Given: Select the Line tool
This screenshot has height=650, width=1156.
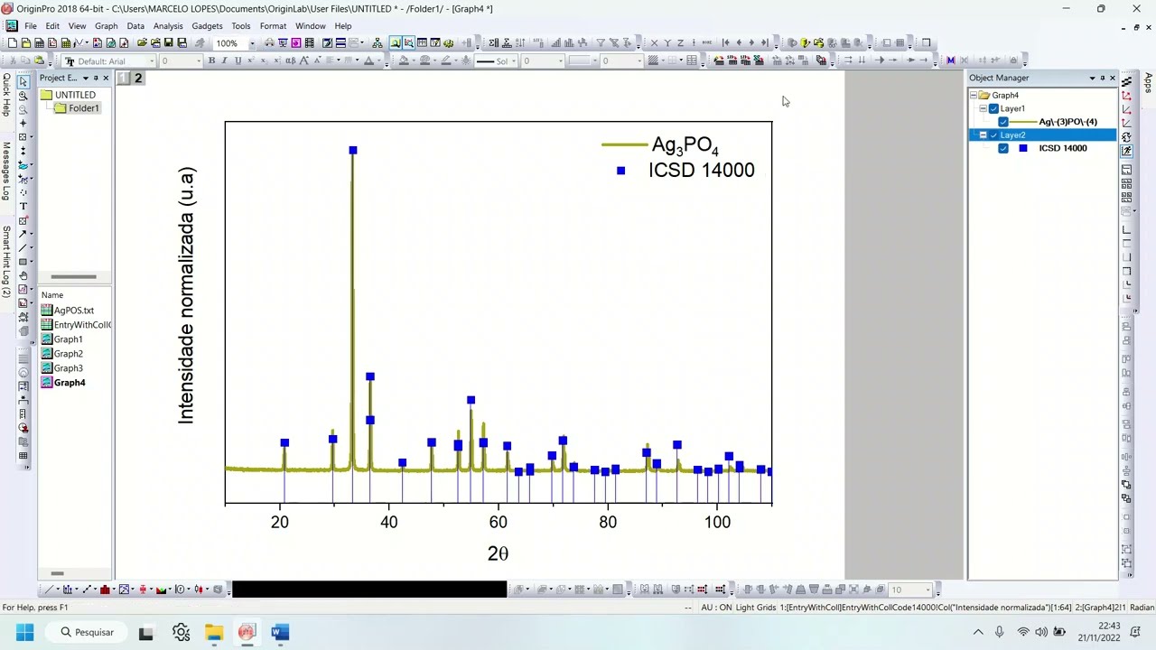Looking at the screenshot, I should pyautogui.click(x=23, y=247).
